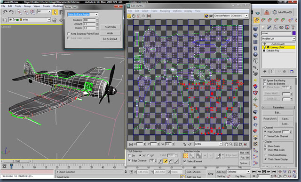Screen dimensions: 301x182
Task: Activate the Pan hand tool in UV editor
Action: click(226, 145)
